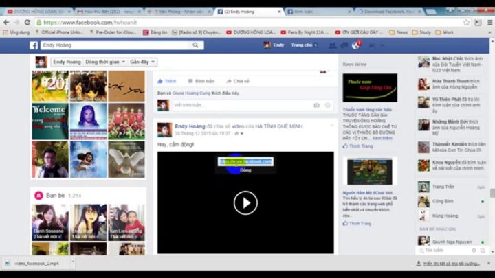This screenshot has width=495, height=278.
Task: Bookmark page with the star icon
Action: pyautogui.click(x=467, y=23)
